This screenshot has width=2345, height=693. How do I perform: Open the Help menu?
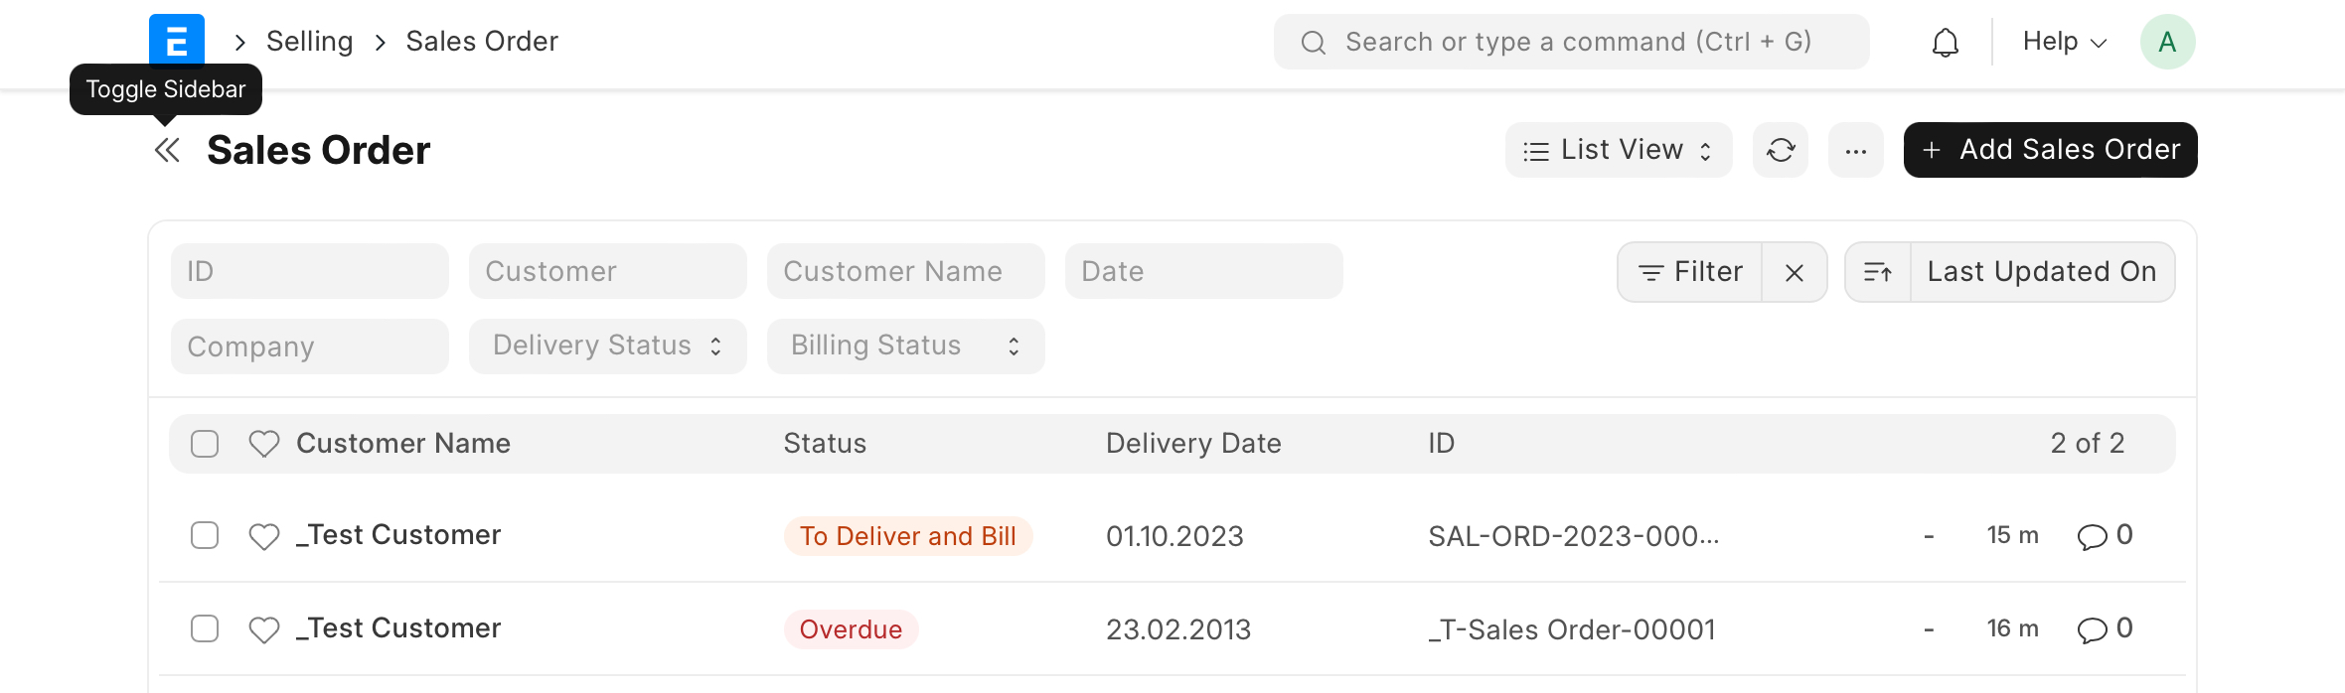[x=2062, y=42]
